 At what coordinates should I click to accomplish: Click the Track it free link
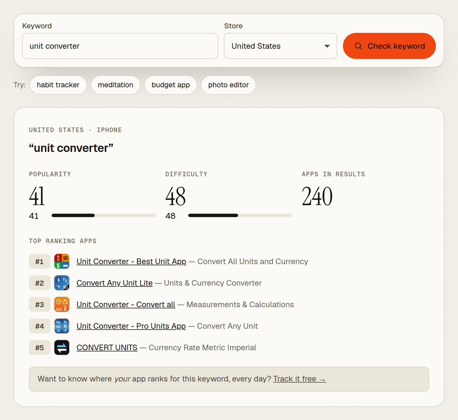tap(300, 379)
